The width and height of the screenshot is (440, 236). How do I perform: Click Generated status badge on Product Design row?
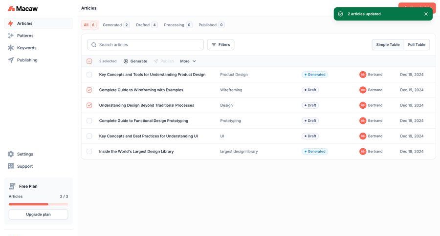pyautogui.click(x=315, y=75)
